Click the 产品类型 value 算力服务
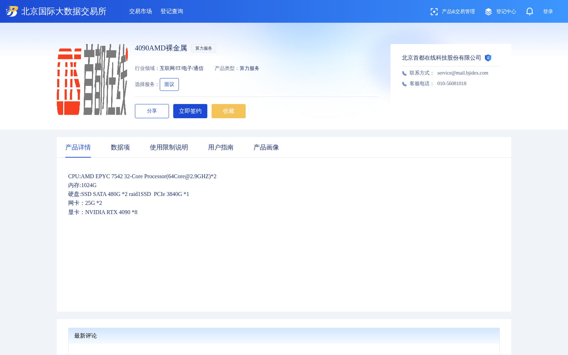Image resolution: width=568 pixels, height=355 pixels. 250,69
